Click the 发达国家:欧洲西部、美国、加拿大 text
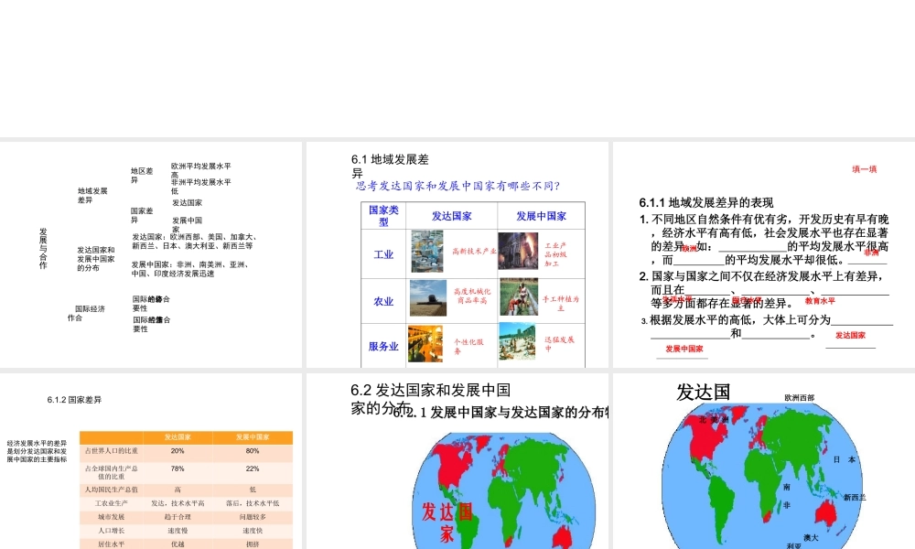 tap(194, 242)
